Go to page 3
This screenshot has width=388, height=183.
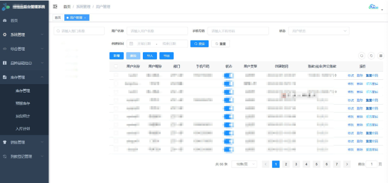coord(296,164)
